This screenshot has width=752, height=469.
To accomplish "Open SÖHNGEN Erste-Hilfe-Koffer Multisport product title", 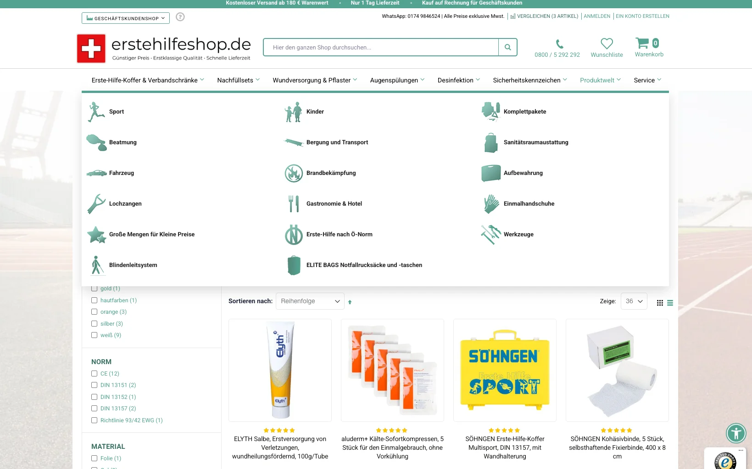I will 505,447.
